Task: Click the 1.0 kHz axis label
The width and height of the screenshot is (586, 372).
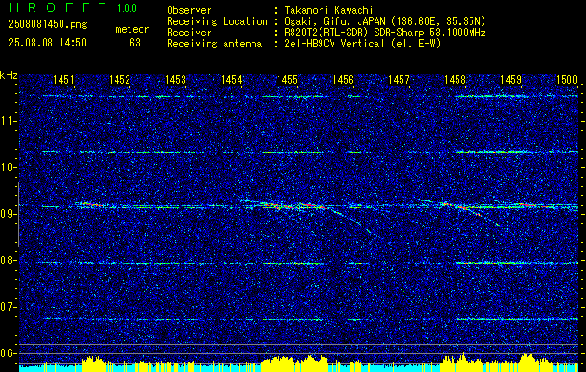Action: click(7, 167)
